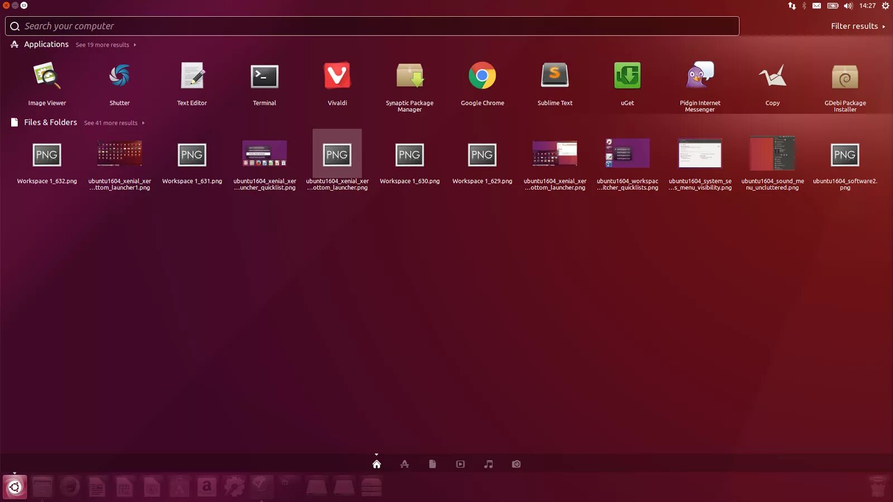Show the calendar from clock 14:27
This screenshot has width=893, height=502.
(867, 6)
